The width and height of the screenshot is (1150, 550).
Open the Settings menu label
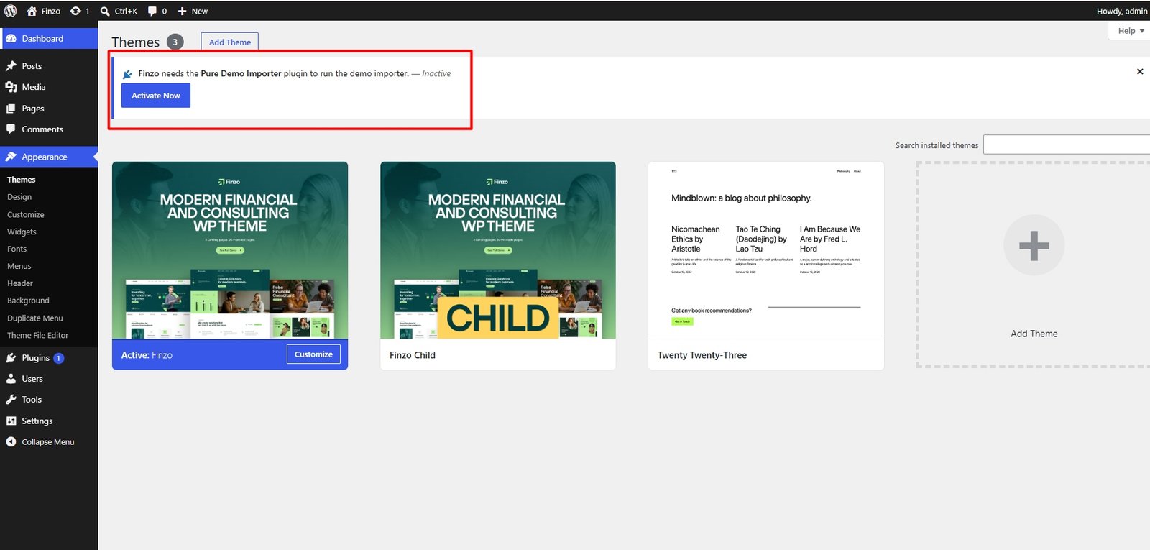click(x=37, y=421)
